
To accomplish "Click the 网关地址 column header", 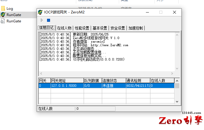I will 67,81.
